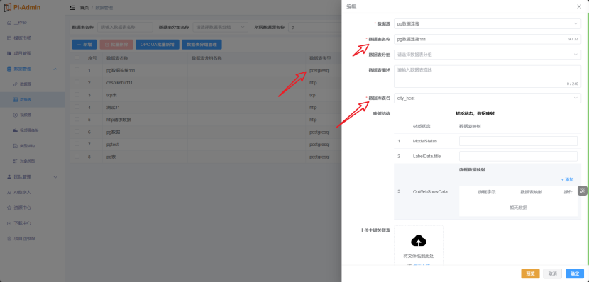Screen dimensions: 589x282
Task: Check the row for http请求数据
Action: coord(77,120)
